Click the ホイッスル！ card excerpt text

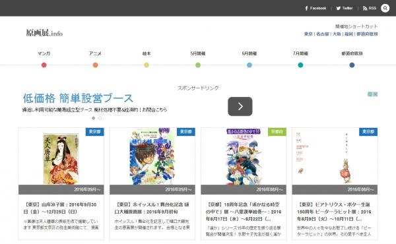[x=152, y=224]
